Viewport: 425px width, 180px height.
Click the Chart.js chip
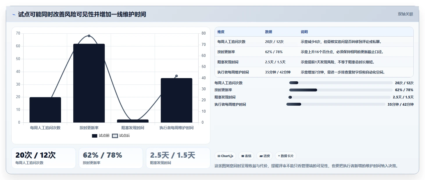[x=225, y=156]
